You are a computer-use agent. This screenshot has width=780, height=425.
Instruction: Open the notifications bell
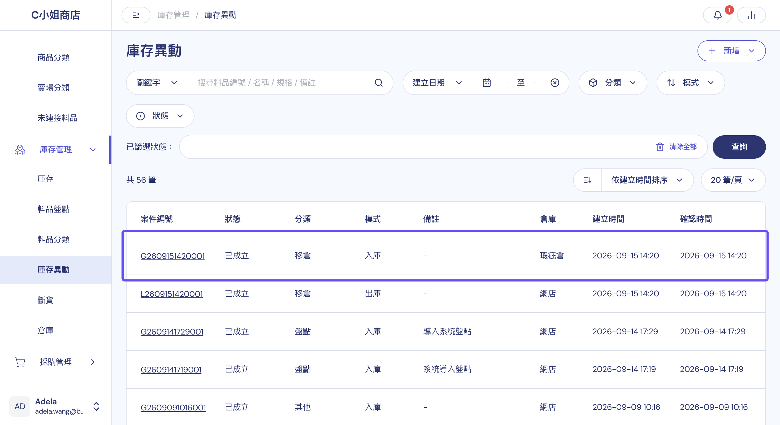point(718,15)
